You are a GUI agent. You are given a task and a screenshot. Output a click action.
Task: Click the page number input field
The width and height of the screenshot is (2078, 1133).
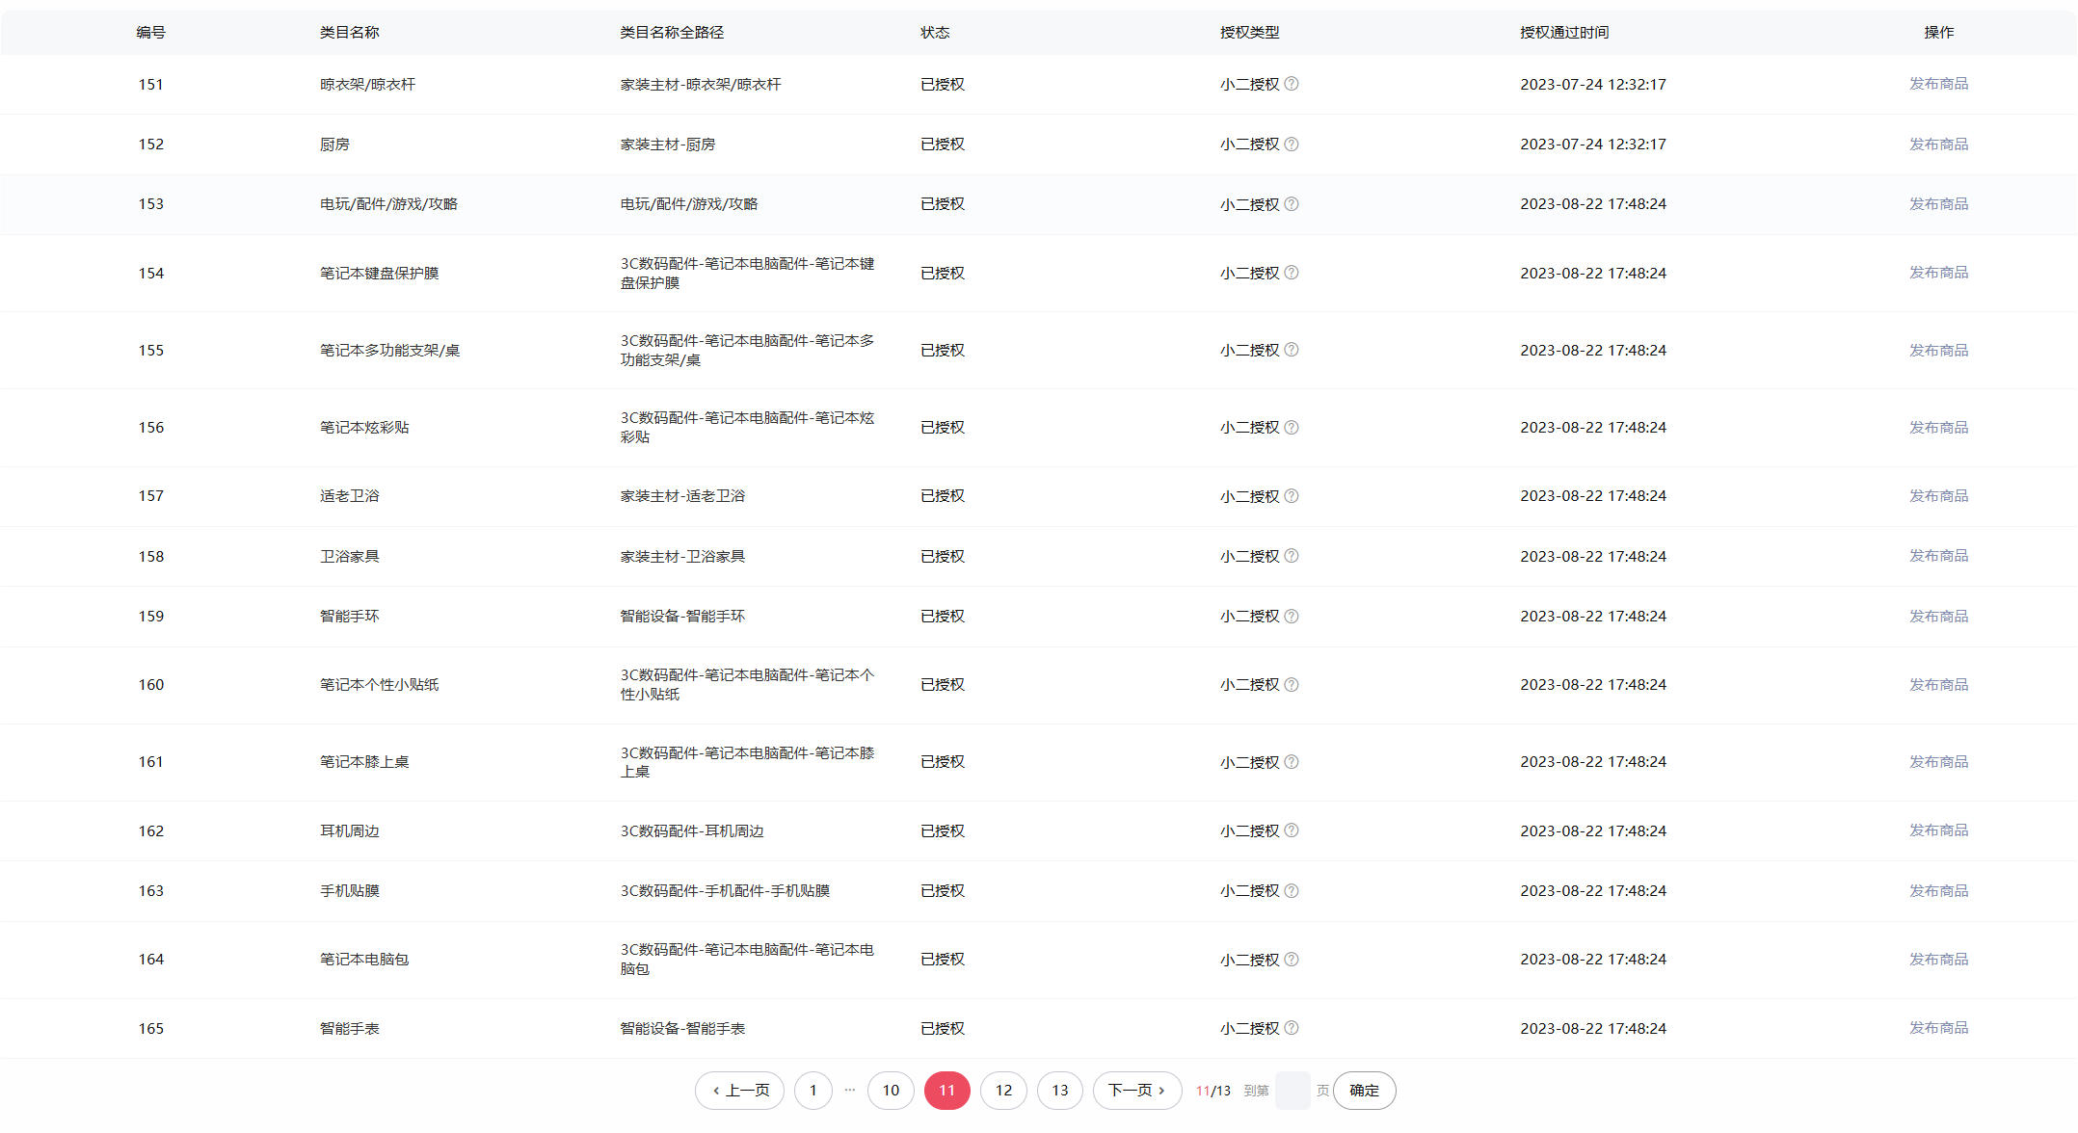tap(1292, 1091)
